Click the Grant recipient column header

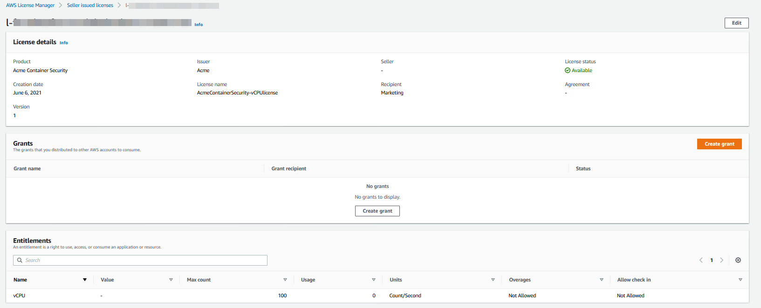289,168
